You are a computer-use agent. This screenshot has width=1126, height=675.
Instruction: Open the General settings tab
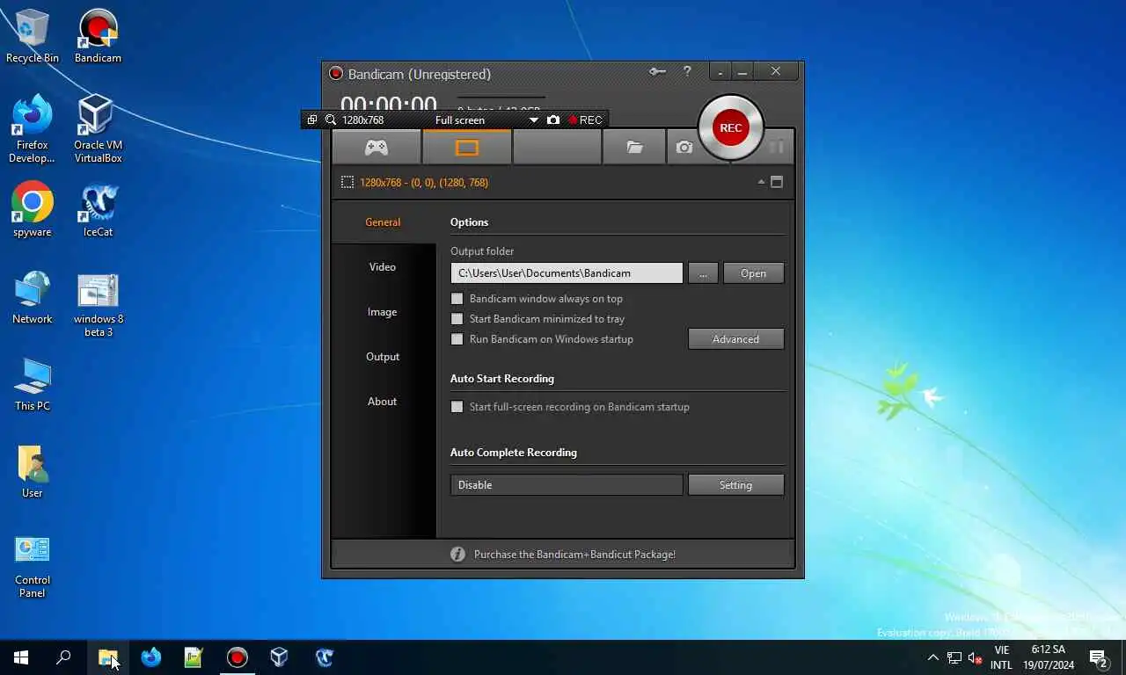(x=383, y=222)
